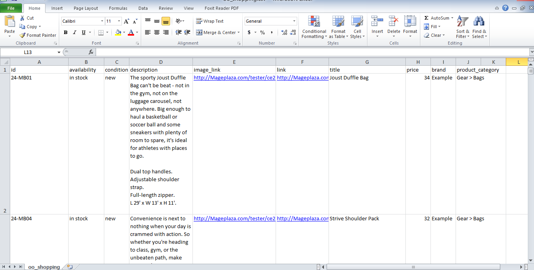Toggle Bottom Align vertical alignment
Viewport: 534px width, 270px height.
coord(165,21)
